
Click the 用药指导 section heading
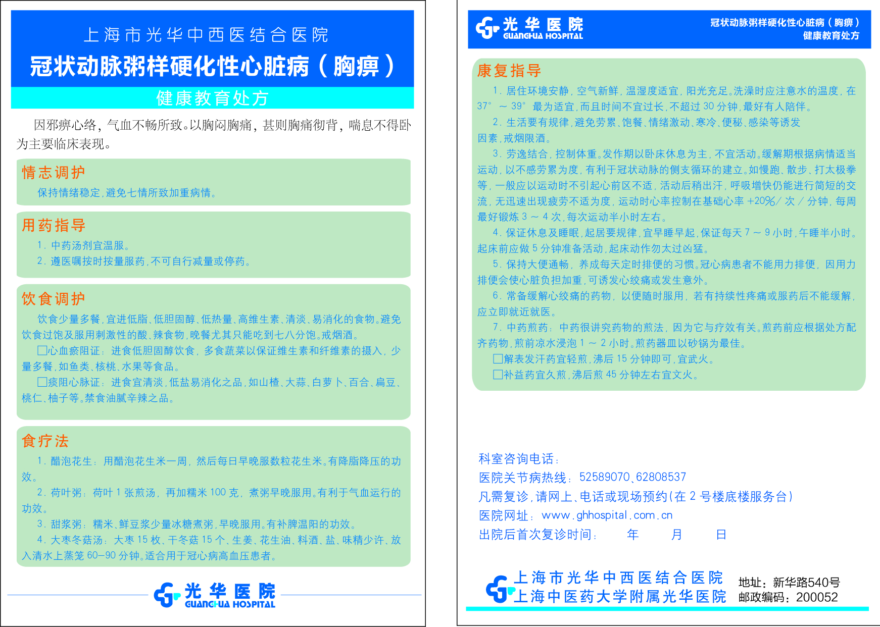coord(54,225)
